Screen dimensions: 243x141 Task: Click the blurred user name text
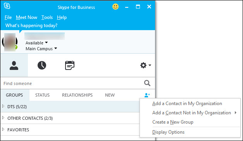click(45, 36)
